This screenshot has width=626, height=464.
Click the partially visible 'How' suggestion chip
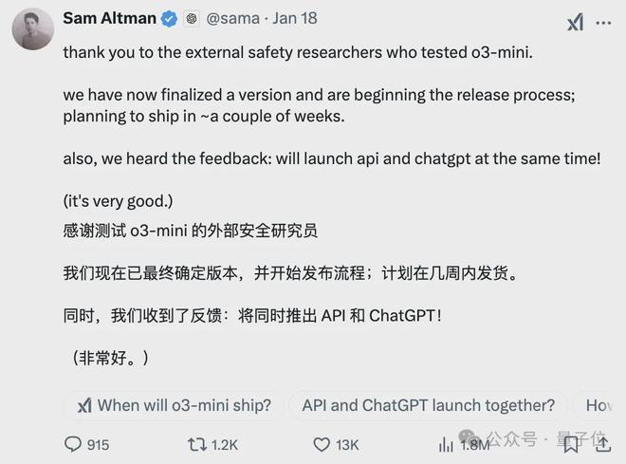(598, 406)
